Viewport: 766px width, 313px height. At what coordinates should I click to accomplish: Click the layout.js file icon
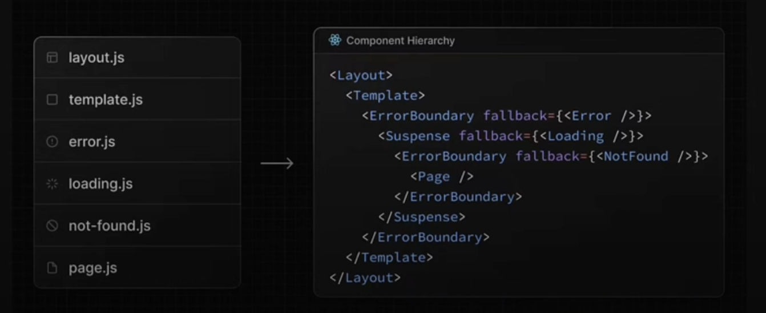[x=52, y=58]
